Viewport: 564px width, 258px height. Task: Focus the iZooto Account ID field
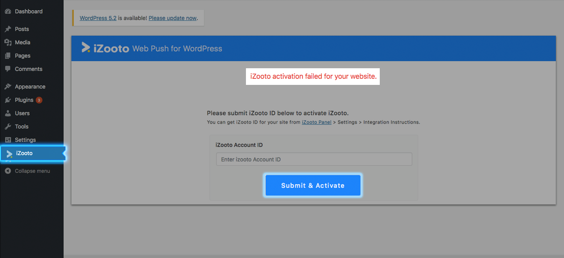[x=314, y=159]
